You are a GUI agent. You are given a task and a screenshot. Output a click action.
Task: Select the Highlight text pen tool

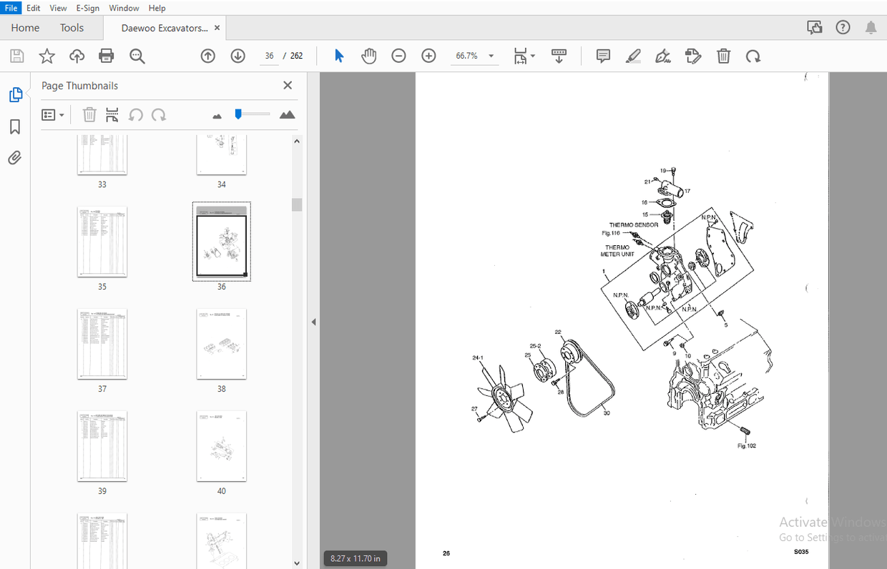click(633, 56)
